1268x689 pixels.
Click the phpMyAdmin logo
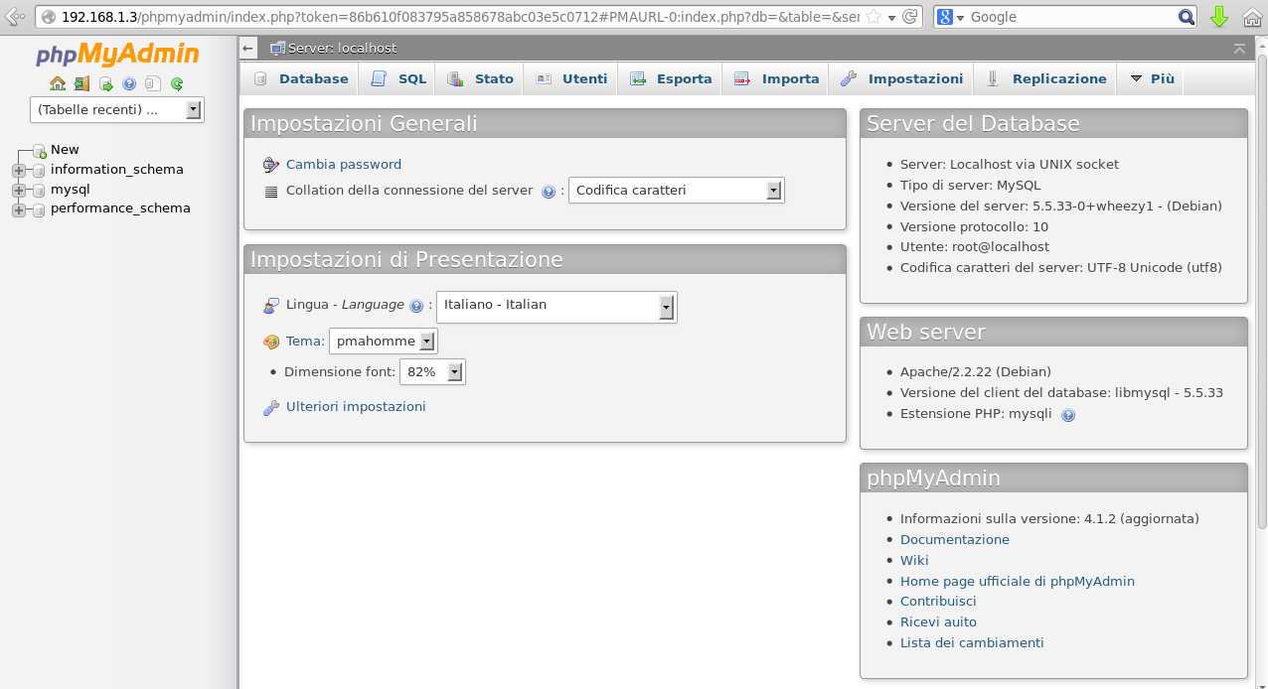117,54
